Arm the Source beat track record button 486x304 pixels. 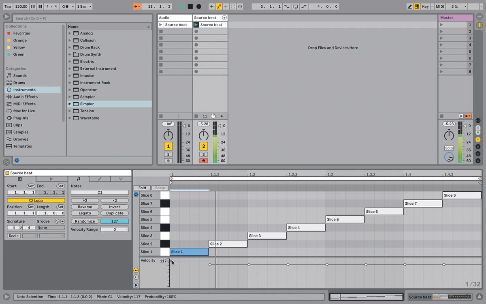pos(204,161)
